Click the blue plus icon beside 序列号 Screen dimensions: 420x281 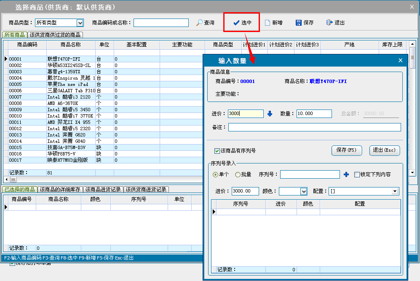(347, 174)
